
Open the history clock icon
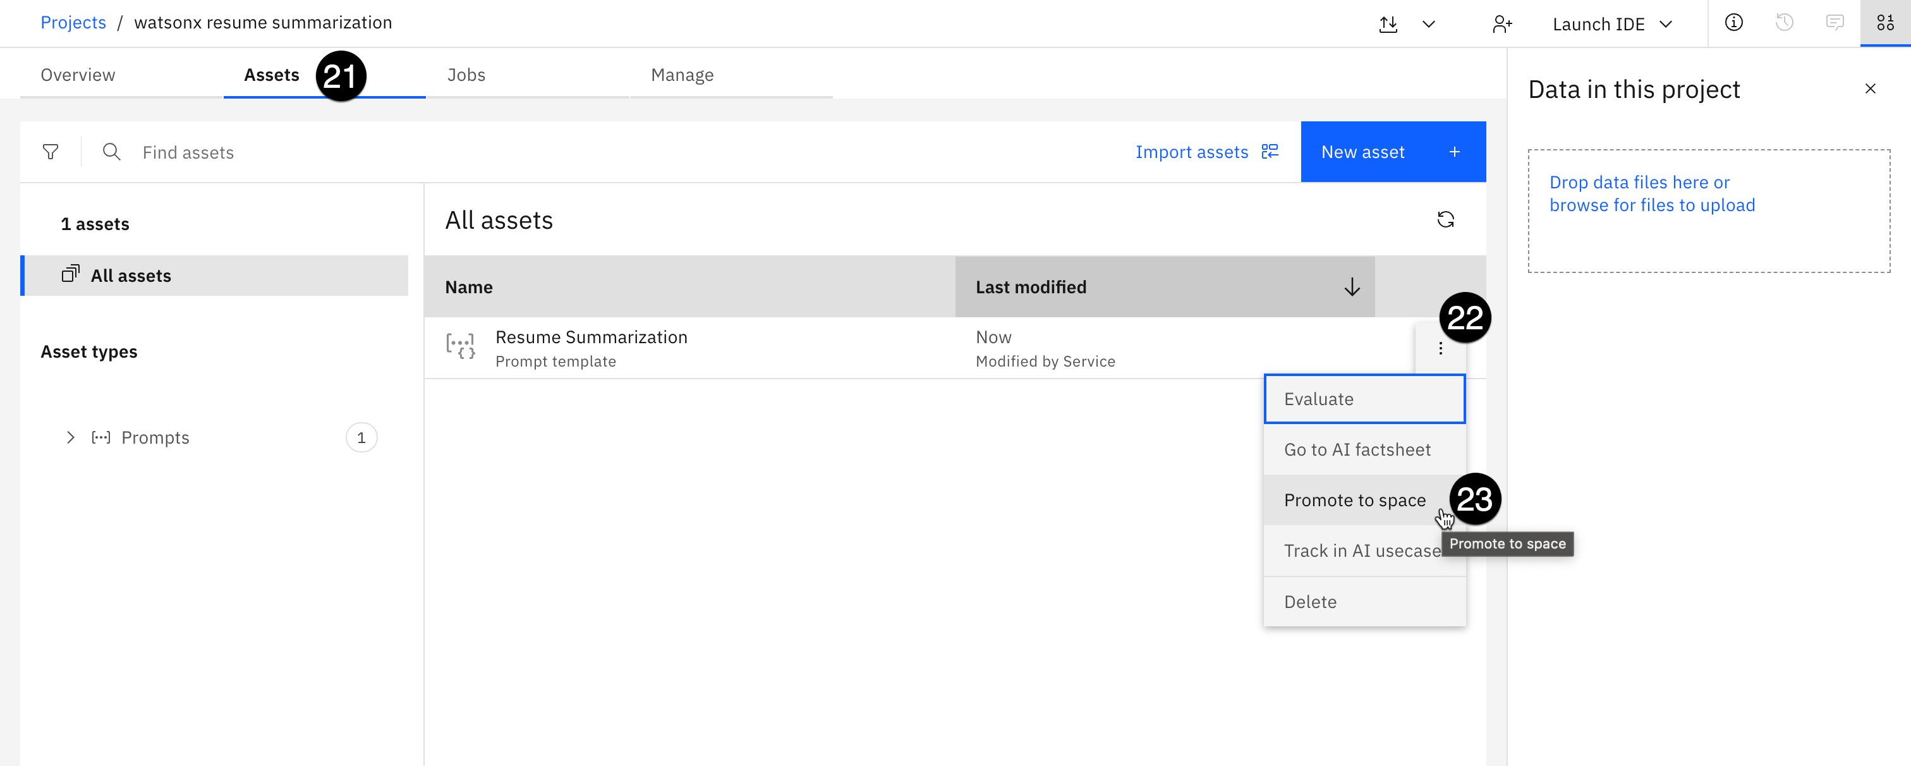point(1784,23)
